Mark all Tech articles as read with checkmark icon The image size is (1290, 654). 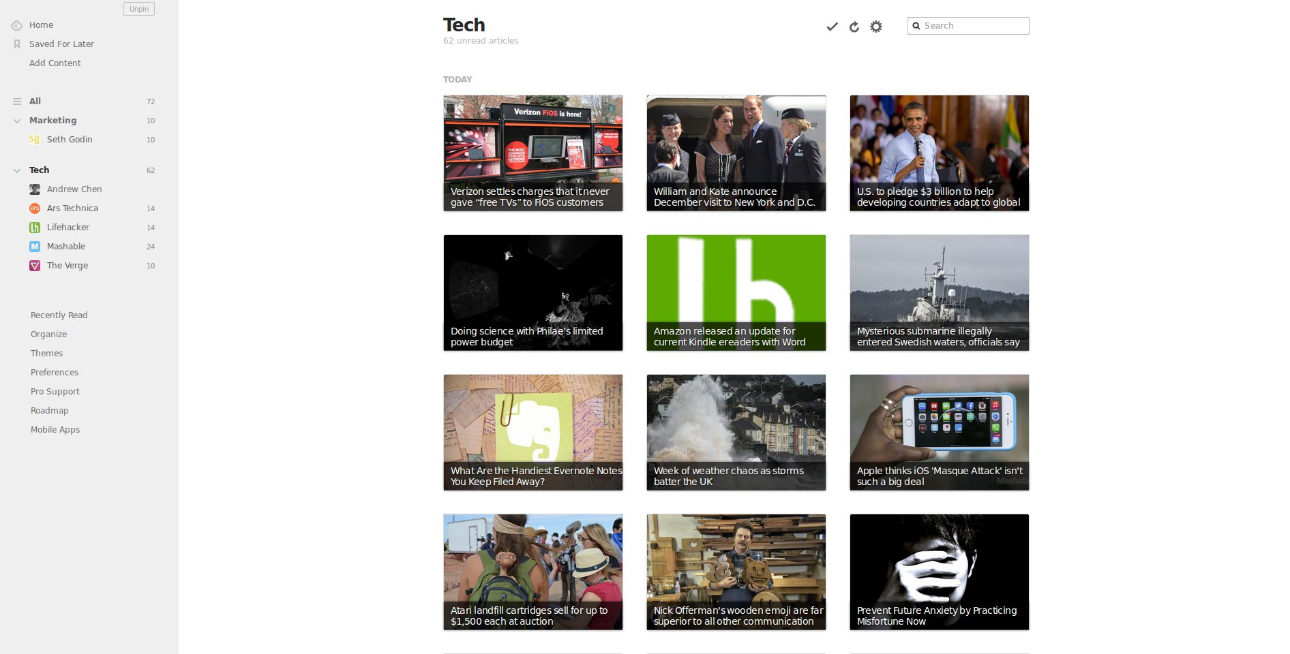click(831, 26)
